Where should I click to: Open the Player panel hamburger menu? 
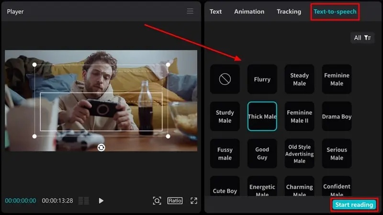(x=190, y=11)
